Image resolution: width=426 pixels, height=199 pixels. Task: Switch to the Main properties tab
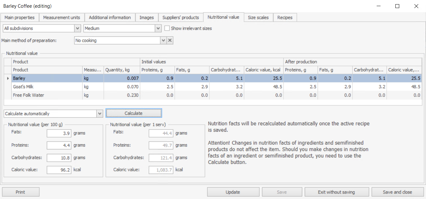coord(19,17)
